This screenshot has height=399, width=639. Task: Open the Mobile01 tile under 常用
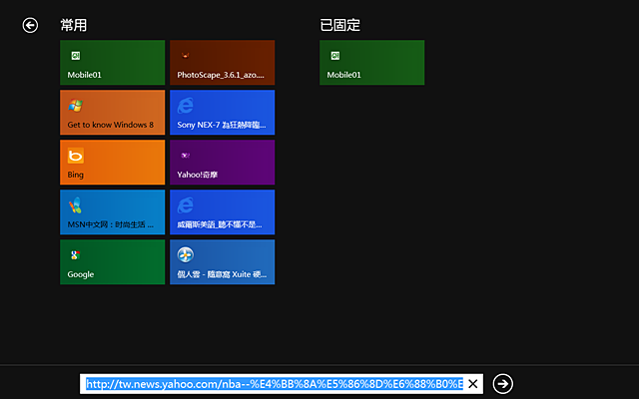point(113,62)
